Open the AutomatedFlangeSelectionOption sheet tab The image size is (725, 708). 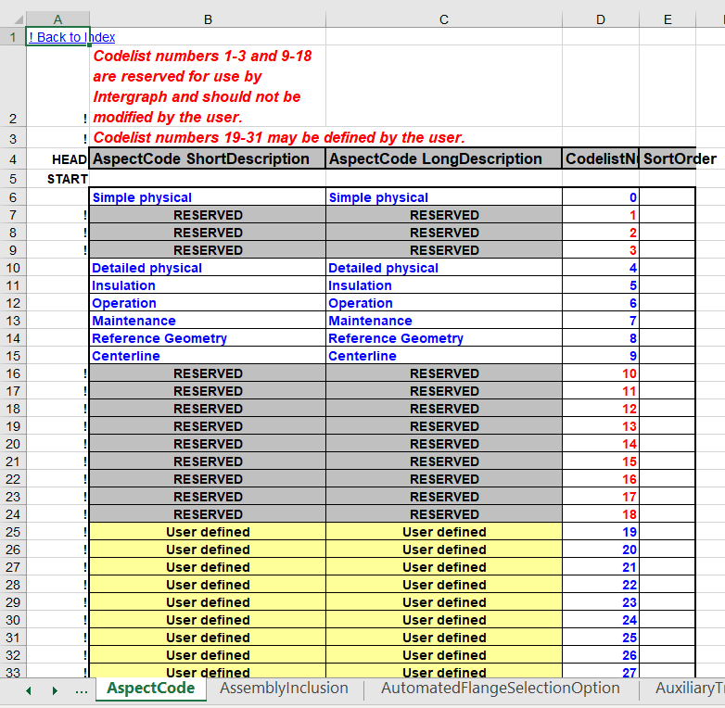point(500,688)
